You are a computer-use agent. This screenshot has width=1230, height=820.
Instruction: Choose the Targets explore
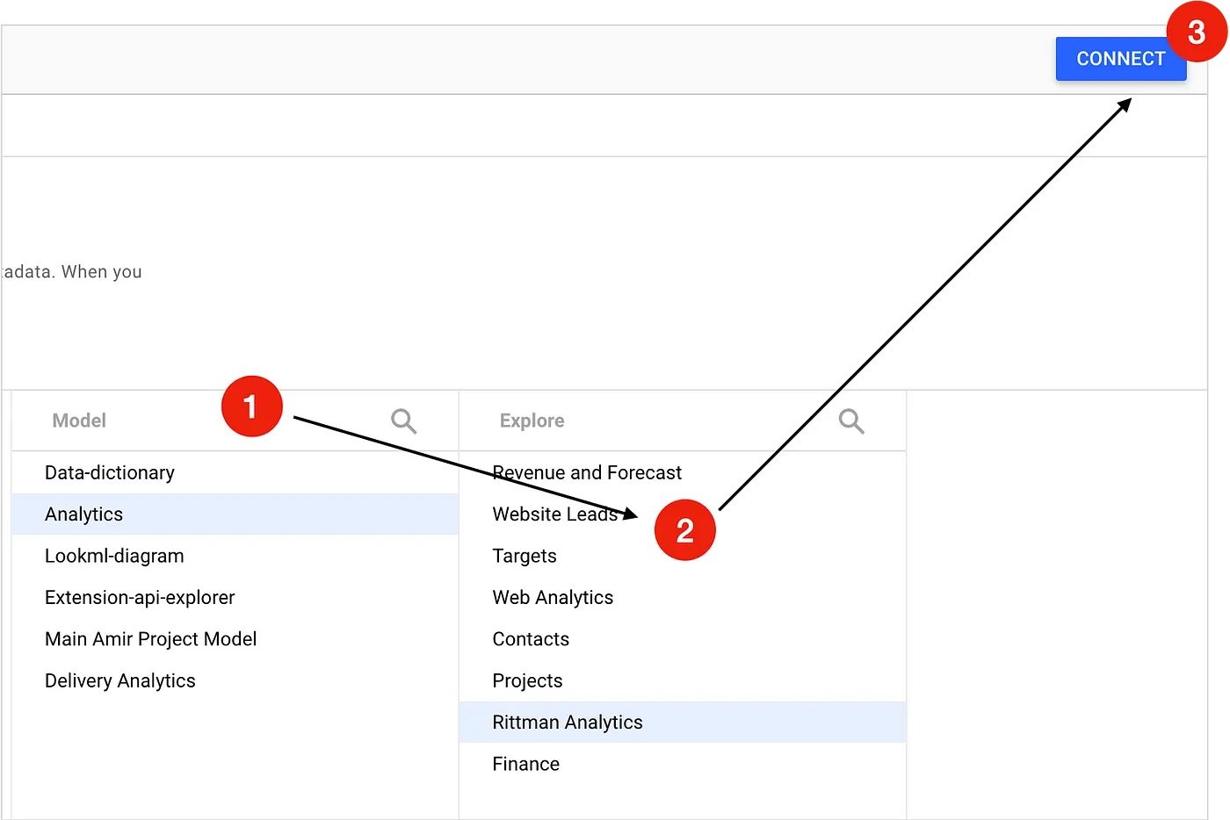tap(525, 557)
